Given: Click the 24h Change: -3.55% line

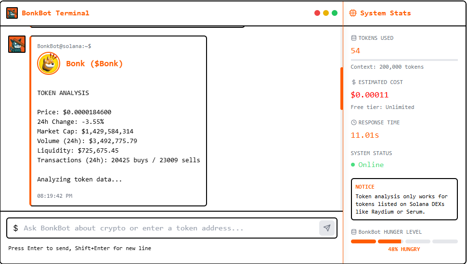Looking at the screenshot, I should [x=71, y=122].
